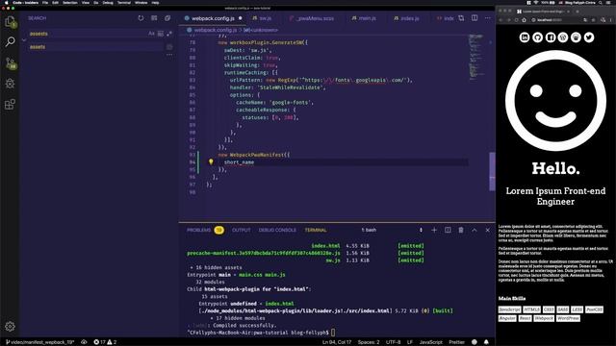Click 'Ln 94, Col 17' in the status bar
616x346 pixels.
[337, 342]
